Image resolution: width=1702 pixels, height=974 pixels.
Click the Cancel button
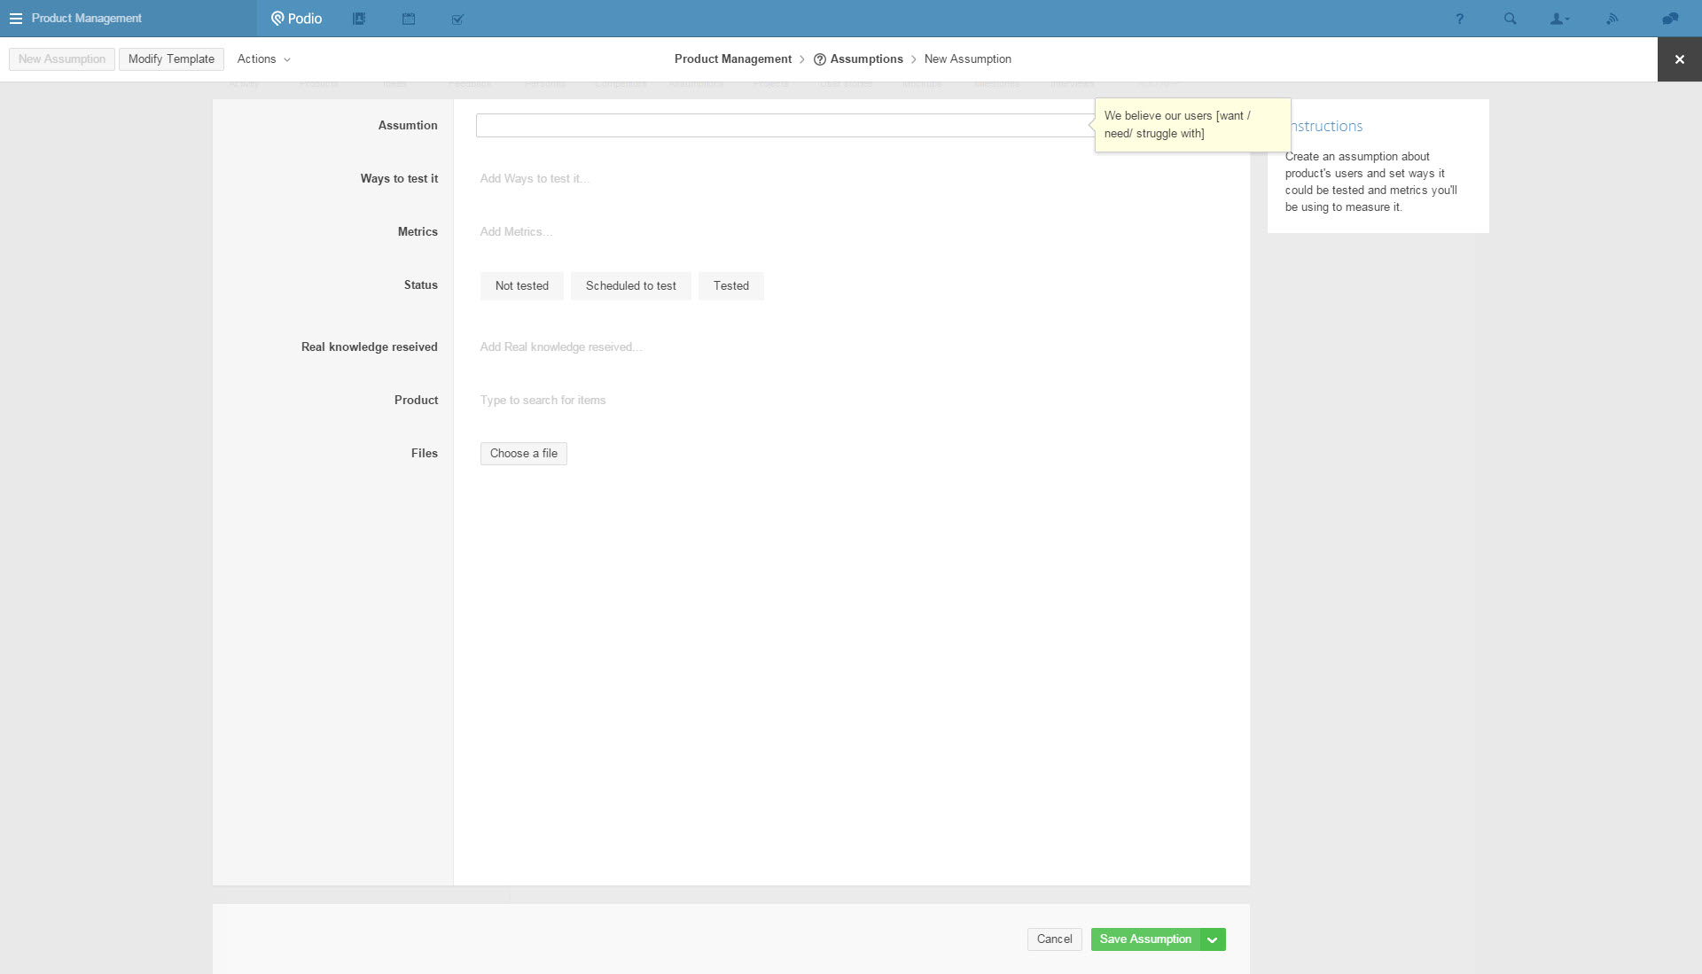(1054, 939)
